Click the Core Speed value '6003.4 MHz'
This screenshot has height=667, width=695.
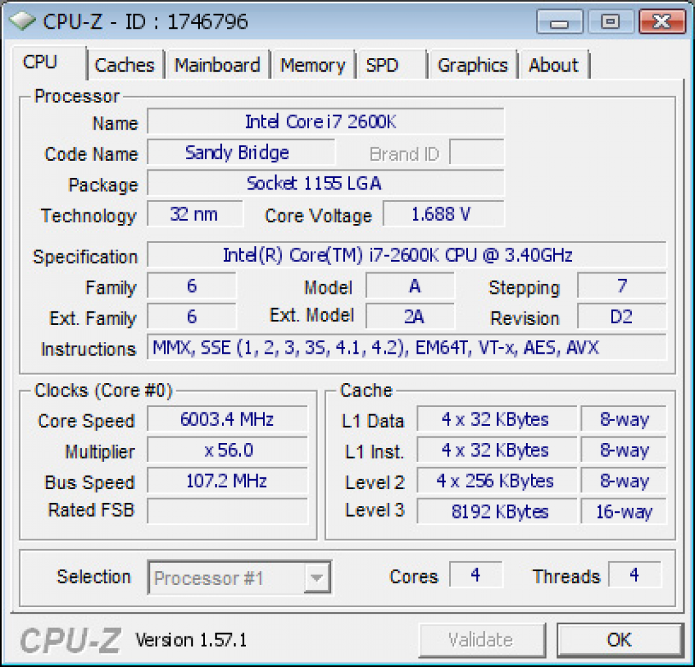click(x=227, y=419)
